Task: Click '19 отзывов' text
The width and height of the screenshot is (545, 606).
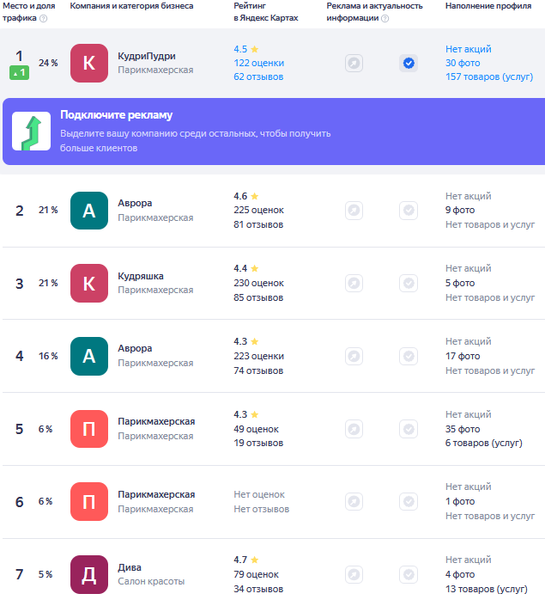Action: [x=258, y=443]
